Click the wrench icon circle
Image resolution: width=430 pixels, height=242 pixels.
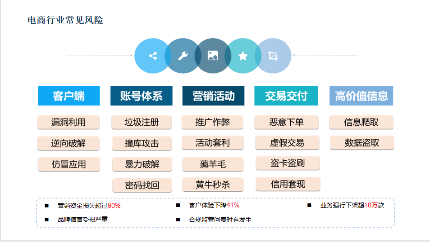pyautogui.click(x=183, y=56)
